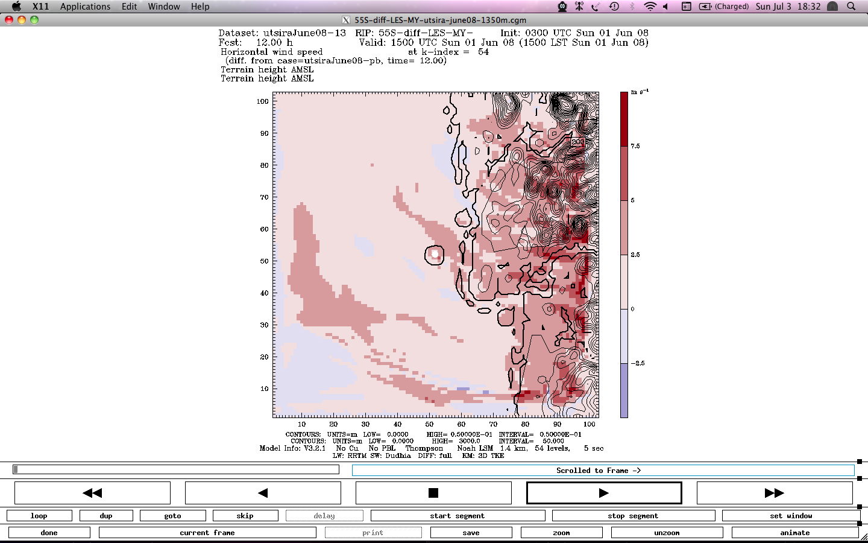This screenshot has height=543, width=868.
Task: Click the start segment button
Action: (458, 516)
